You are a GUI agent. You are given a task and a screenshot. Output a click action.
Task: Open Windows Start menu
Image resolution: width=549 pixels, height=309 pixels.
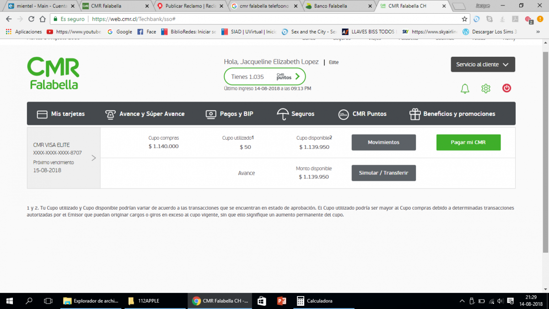(x=10, y=301)
